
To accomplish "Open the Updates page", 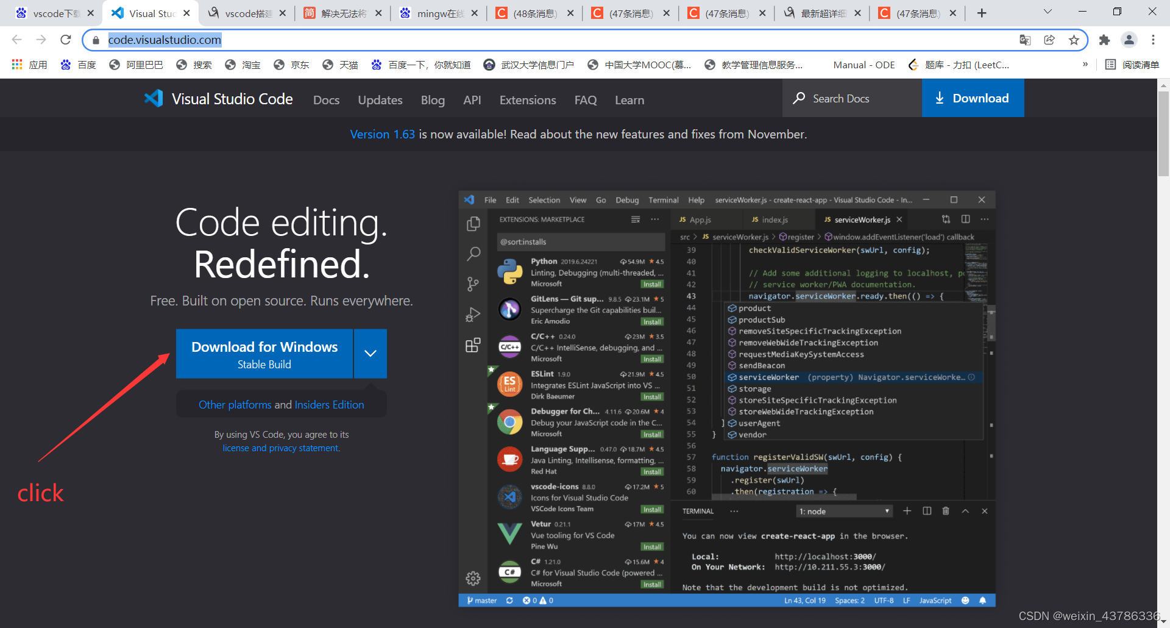I will pos(380,100).
